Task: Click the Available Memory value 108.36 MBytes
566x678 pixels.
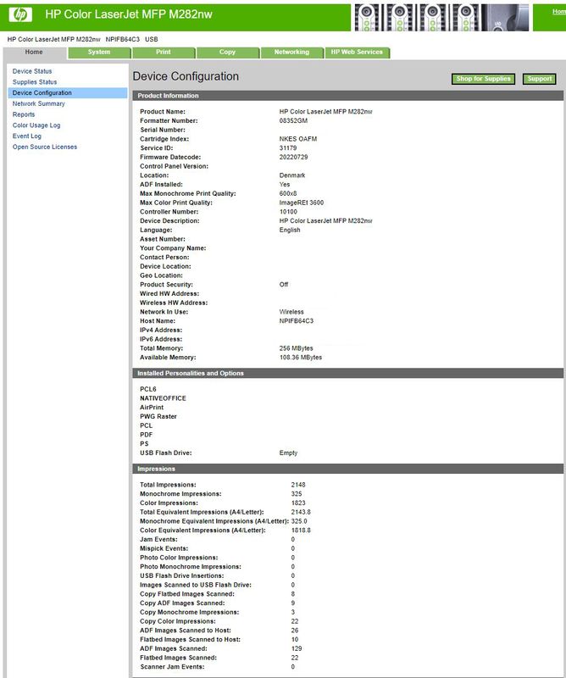Action: (301, 357)
